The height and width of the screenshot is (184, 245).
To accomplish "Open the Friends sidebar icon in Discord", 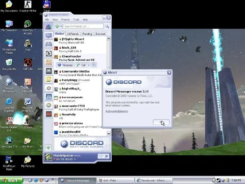I will [48, 27].
